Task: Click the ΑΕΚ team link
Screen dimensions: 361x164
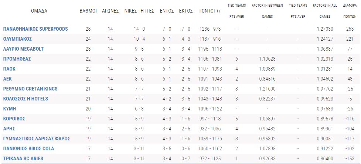Action: click(8, 79)
